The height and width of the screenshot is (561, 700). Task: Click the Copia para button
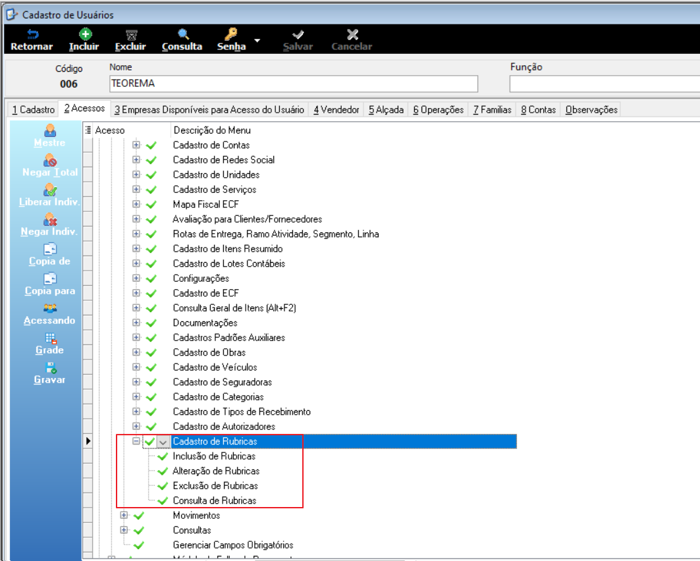[50, 284]
